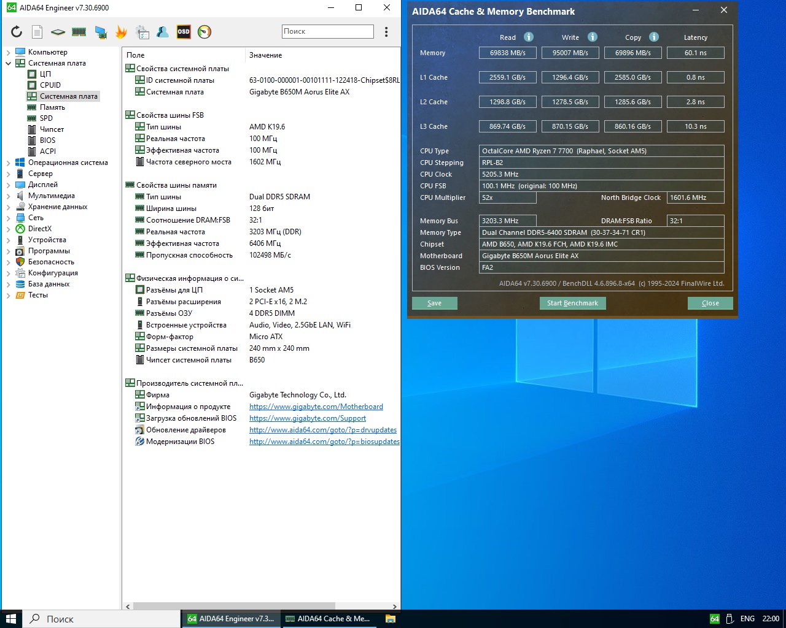Click the Close button in benchmark window
Screen dimensions: 786x628
click(x=710, y=303)
